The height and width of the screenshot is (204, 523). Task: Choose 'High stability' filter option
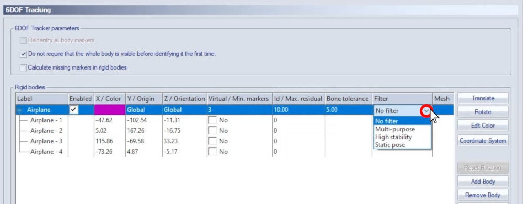click(x=402, y=137)
